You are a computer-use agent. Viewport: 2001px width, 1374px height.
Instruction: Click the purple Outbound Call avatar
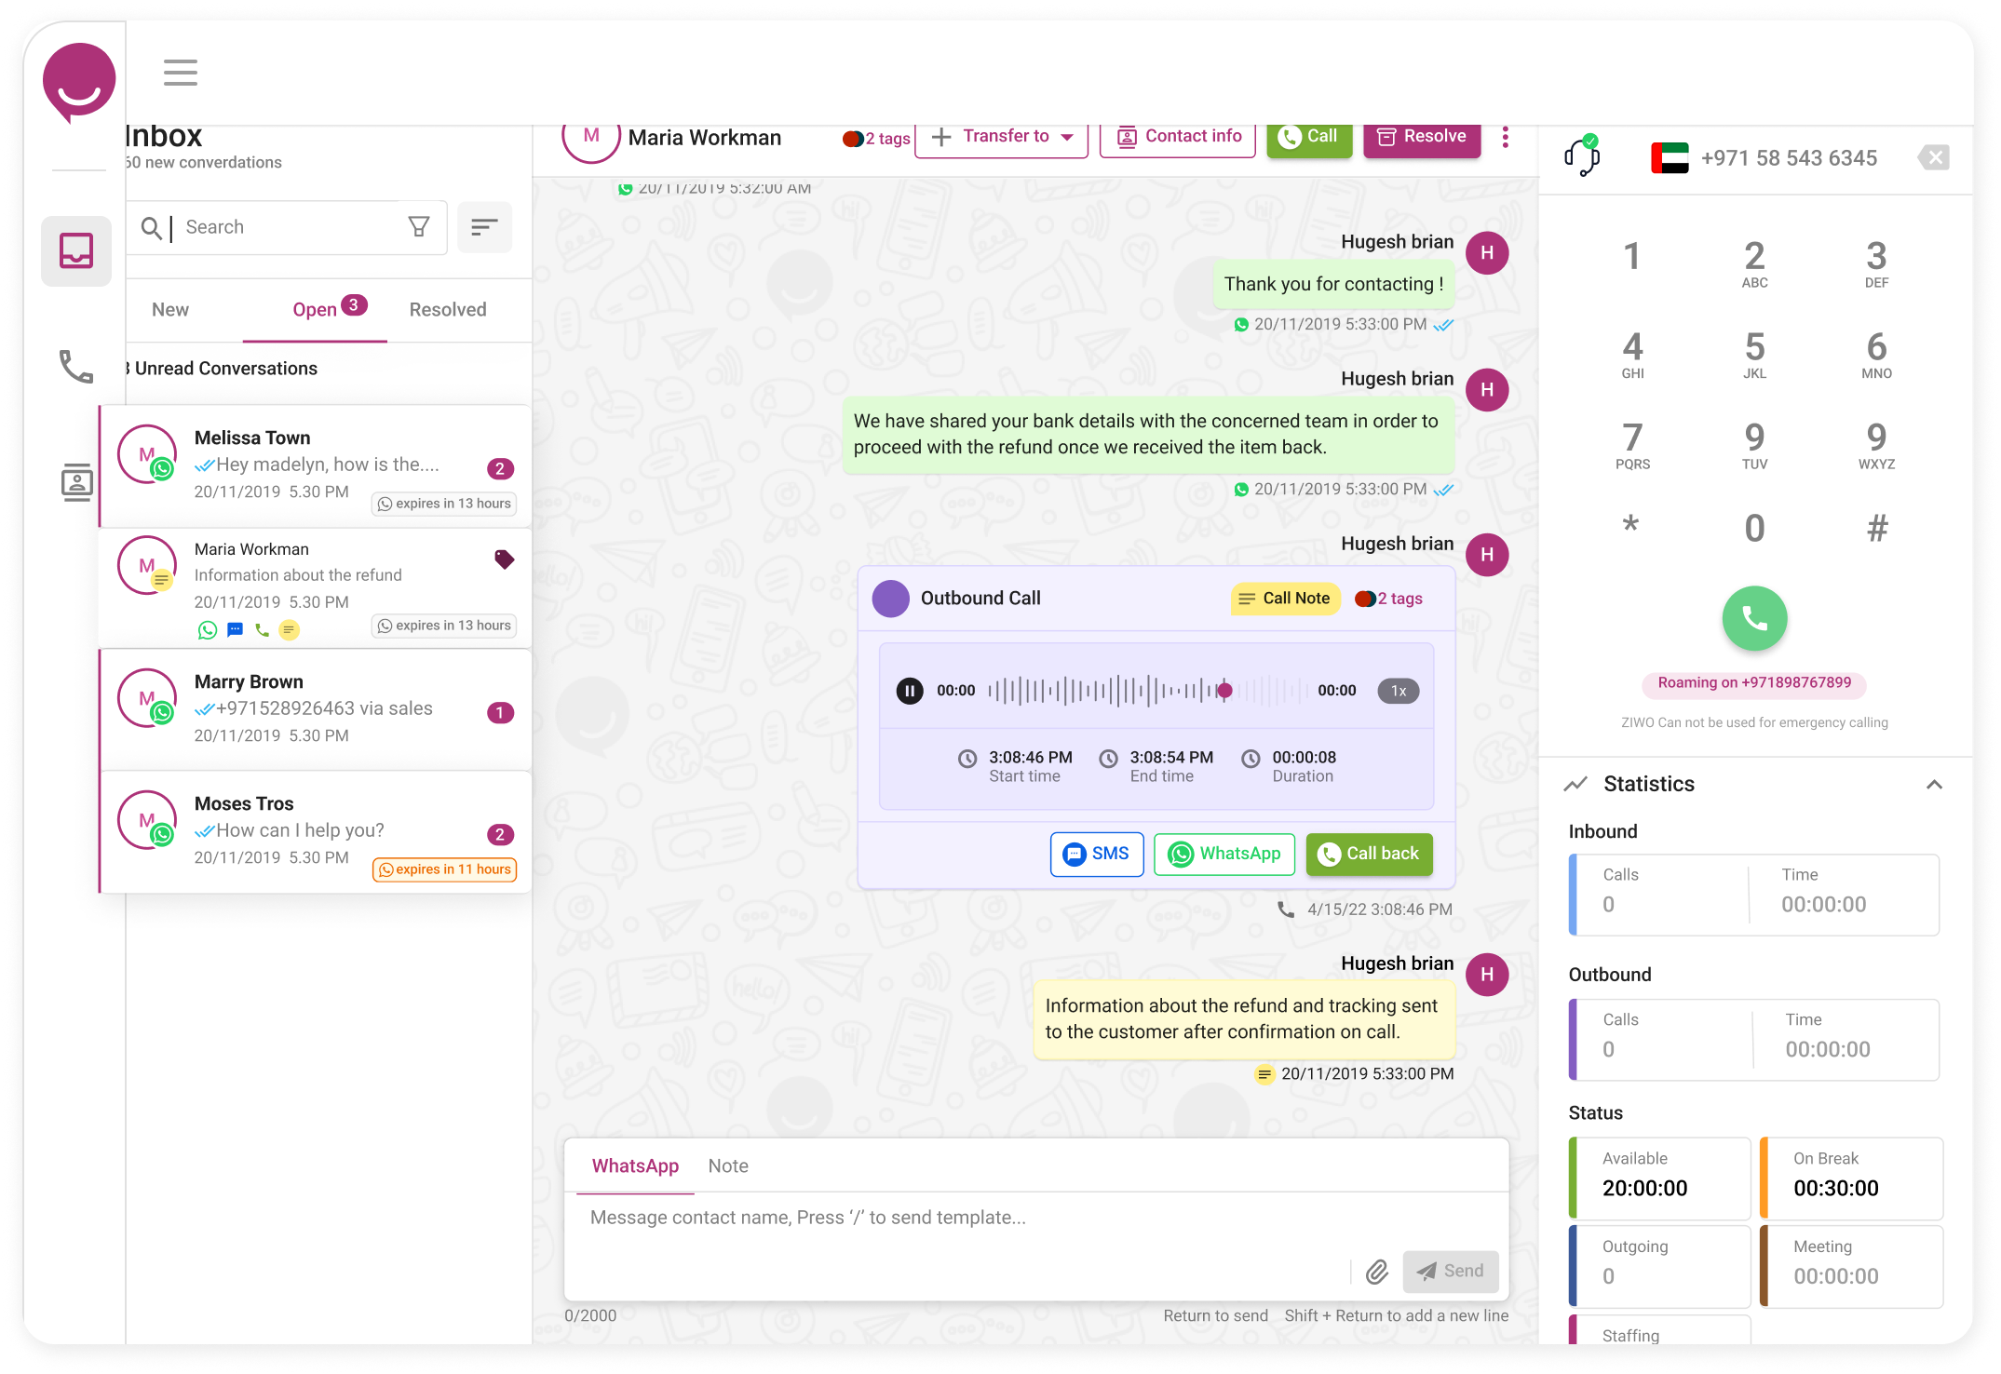(890, 599)
